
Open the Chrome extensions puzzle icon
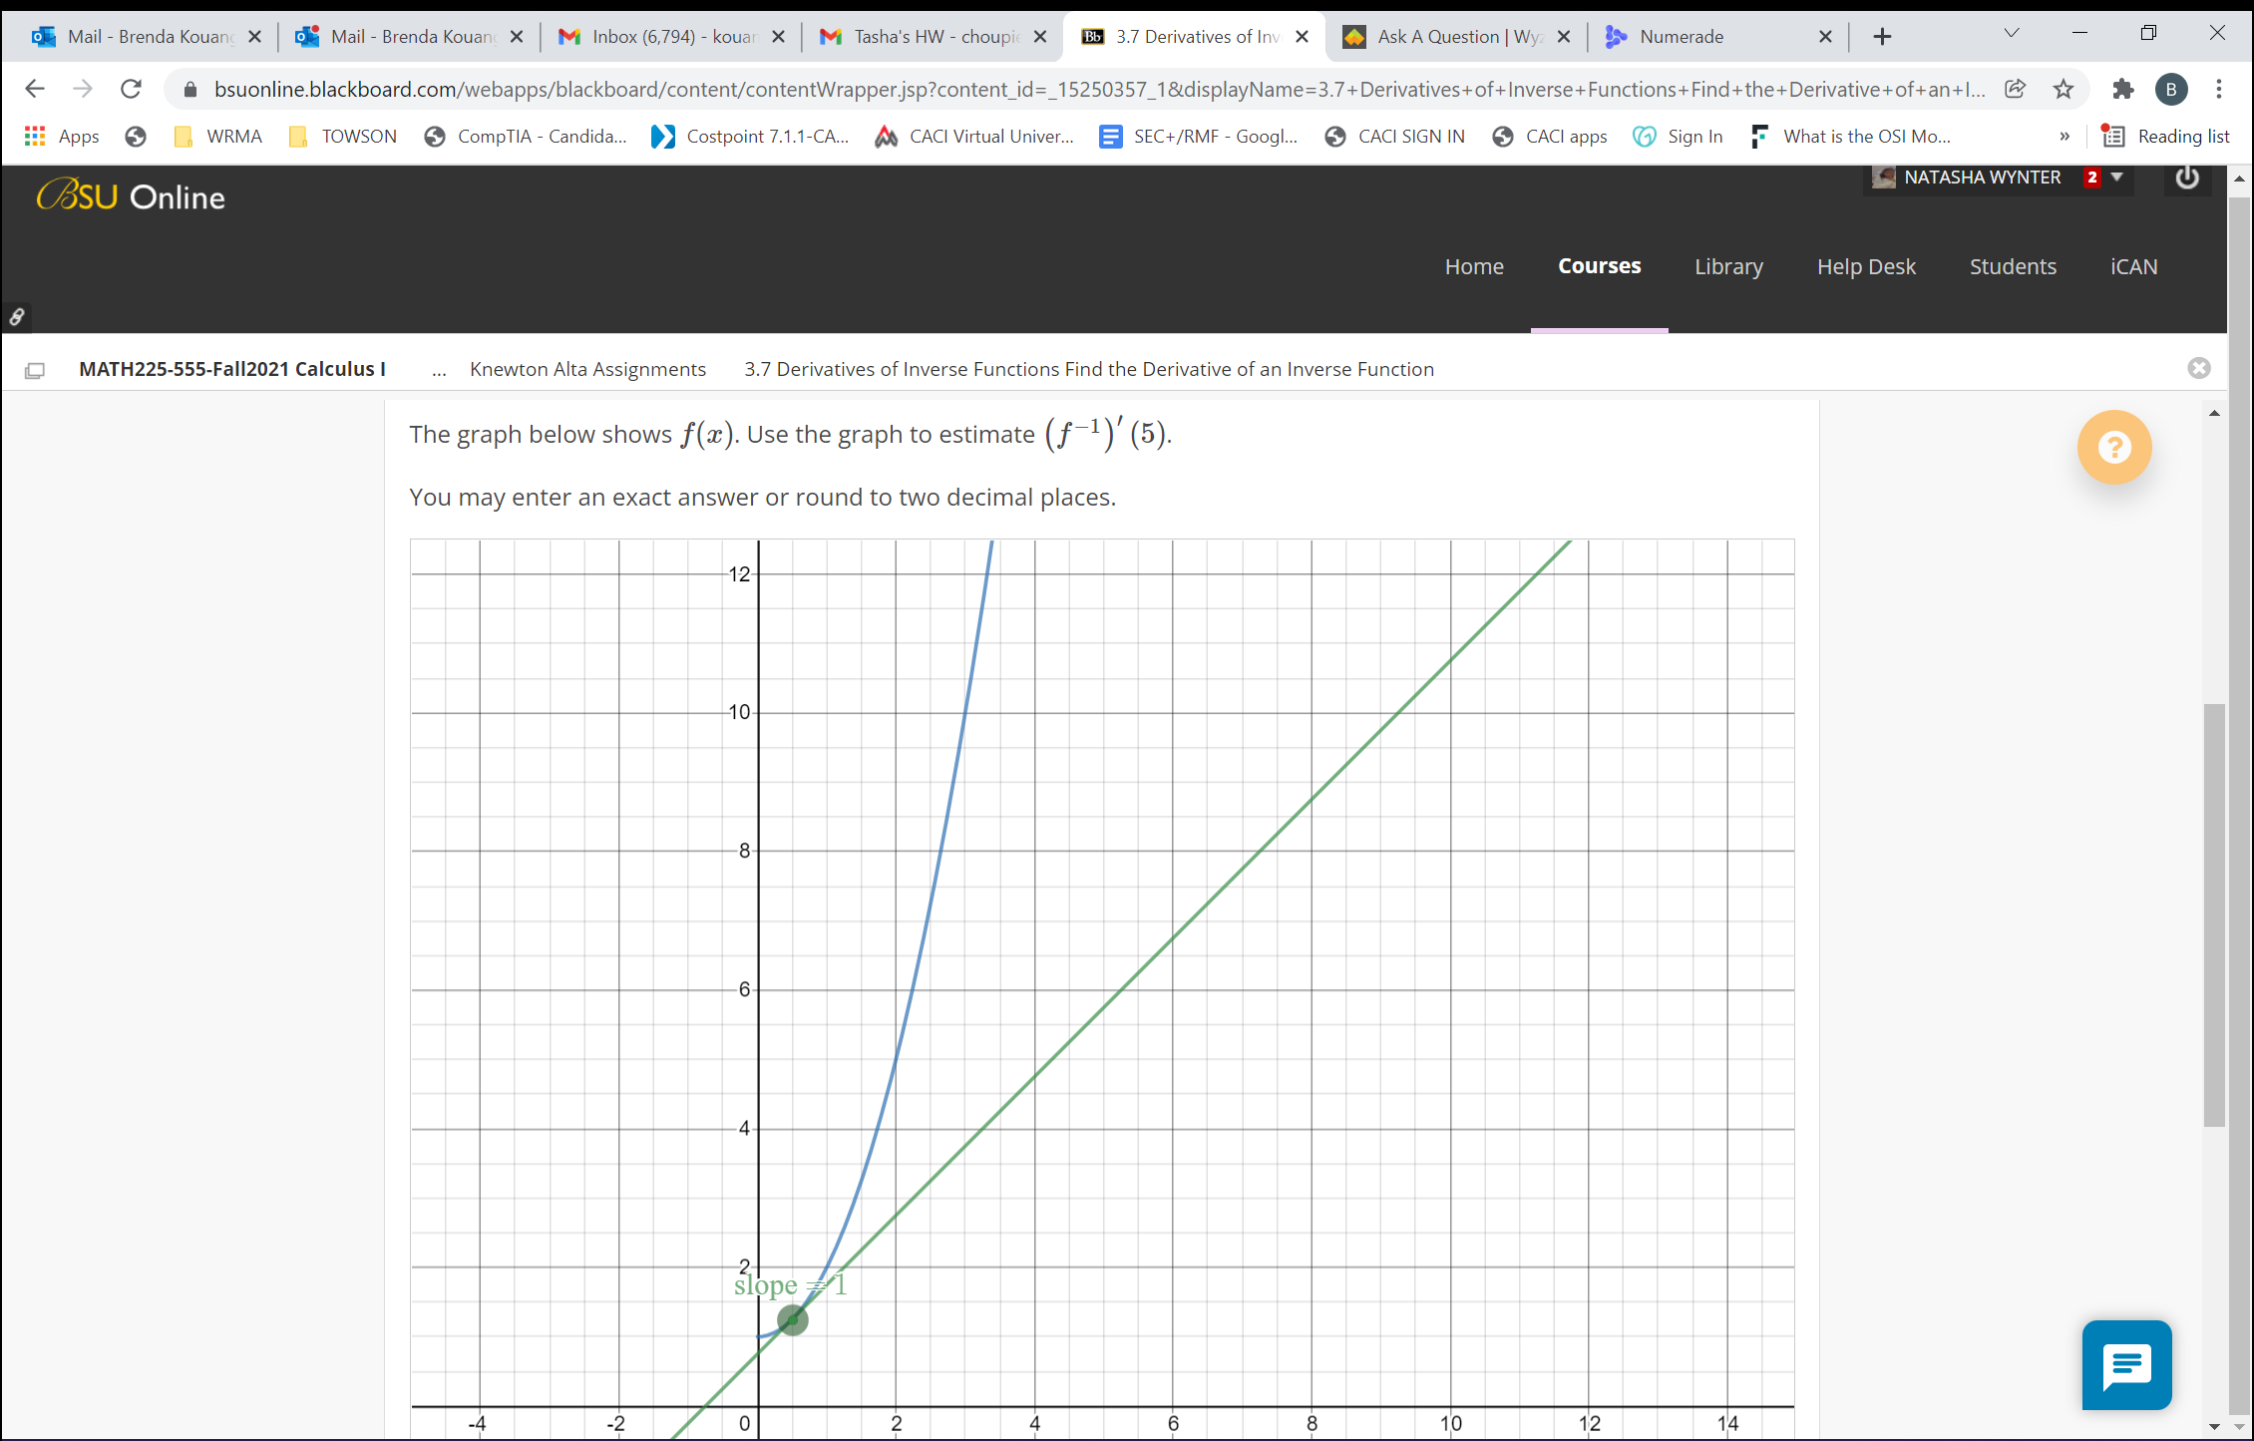click(2122, 89)
